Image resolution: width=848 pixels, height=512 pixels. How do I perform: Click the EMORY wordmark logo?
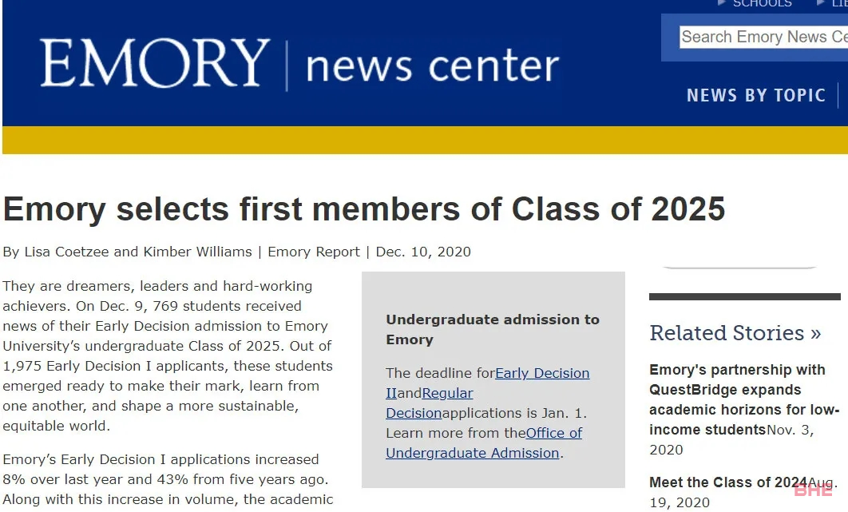(x=155, y=63)
